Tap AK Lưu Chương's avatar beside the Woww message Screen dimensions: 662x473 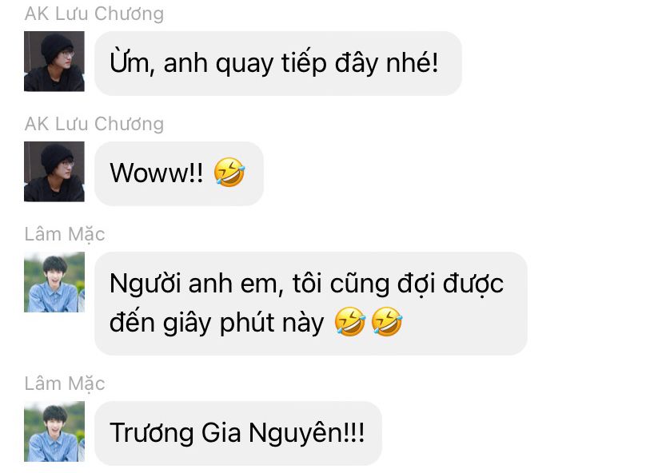[x=54, y=172]
